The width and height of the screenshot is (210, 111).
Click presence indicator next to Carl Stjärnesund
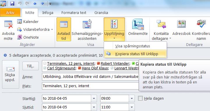tap(45, 68)
